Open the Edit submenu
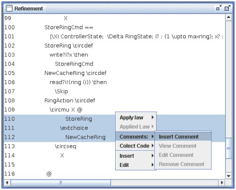Screen dimensions: 236x190 coord(136,165)
